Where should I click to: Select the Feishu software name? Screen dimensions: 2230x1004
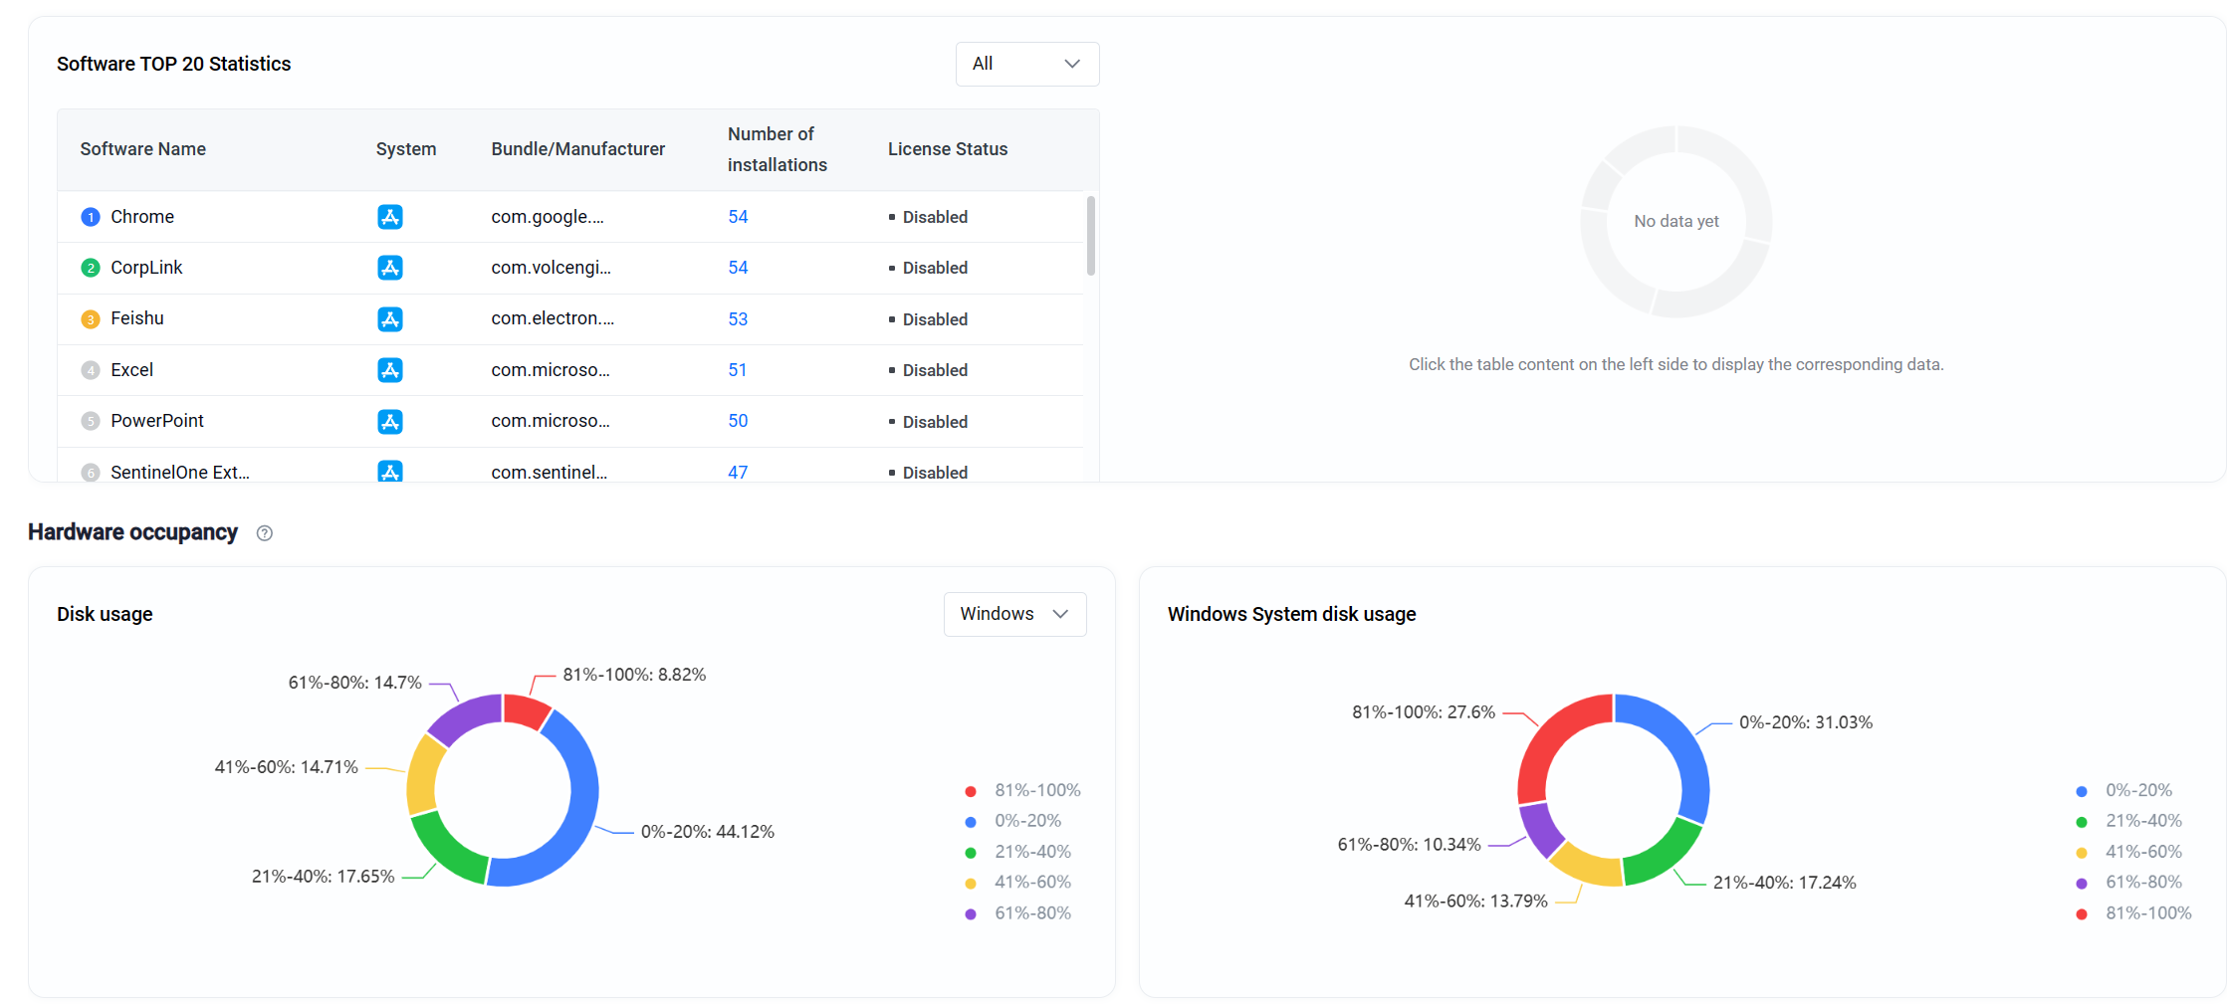tap(137, 318)
